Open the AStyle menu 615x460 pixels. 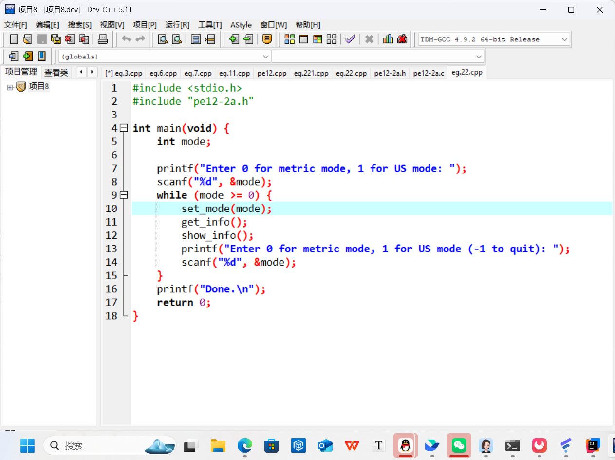[241, 25]
